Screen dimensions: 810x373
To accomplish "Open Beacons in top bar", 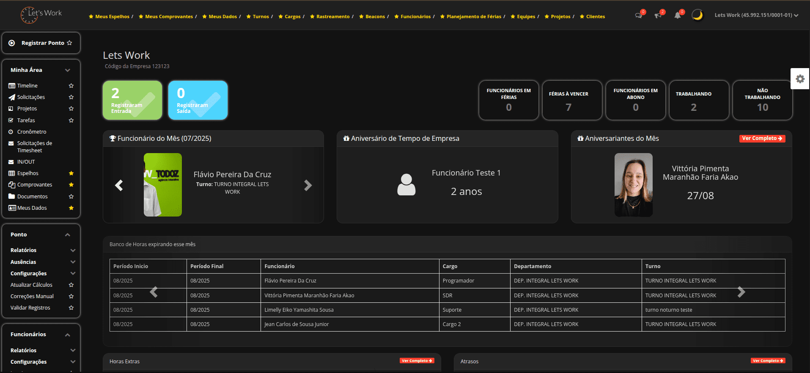I will [x=372, y=16].
